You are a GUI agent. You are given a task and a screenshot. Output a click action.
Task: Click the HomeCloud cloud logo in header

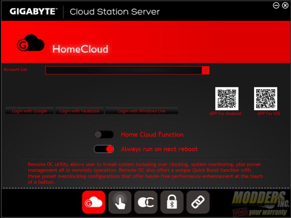click(x=31, y=43)
